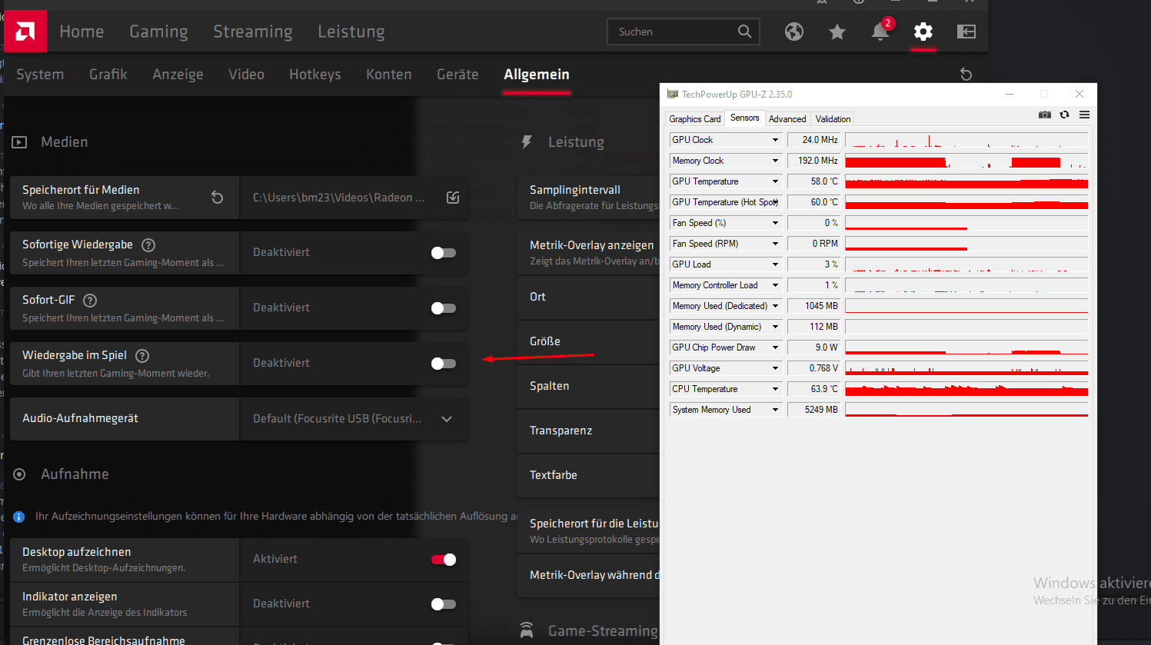Open GPU-Z Validation tab
The image size is (1151, 645).
833,119
